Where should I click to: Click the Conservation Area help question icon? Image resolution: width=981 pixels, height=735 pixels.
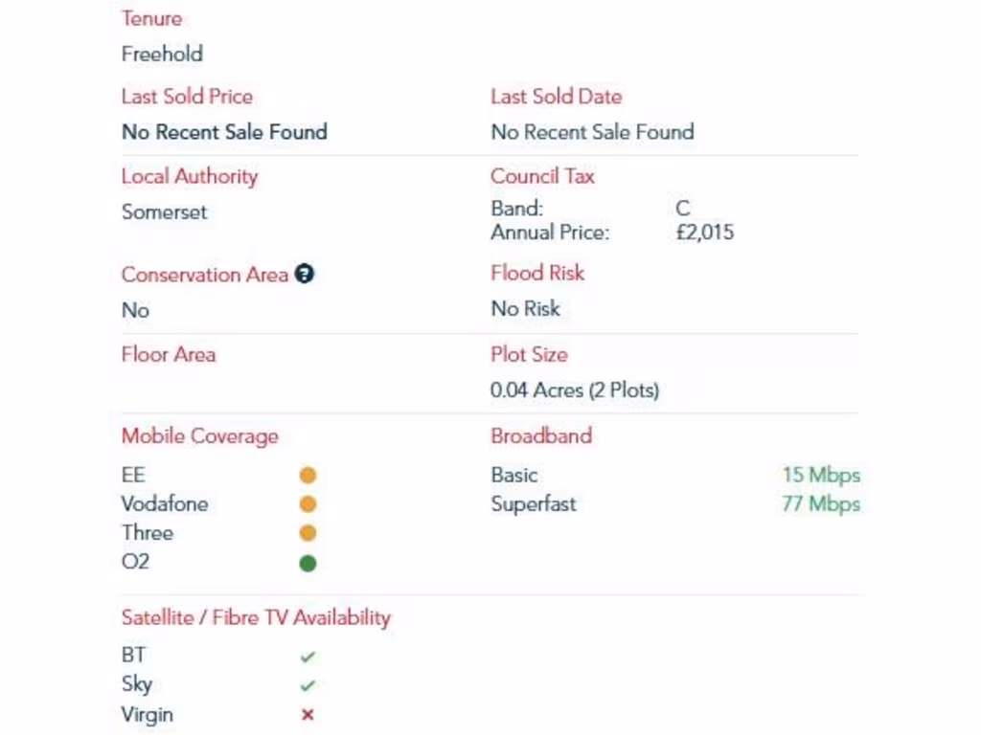click(305, 275)
